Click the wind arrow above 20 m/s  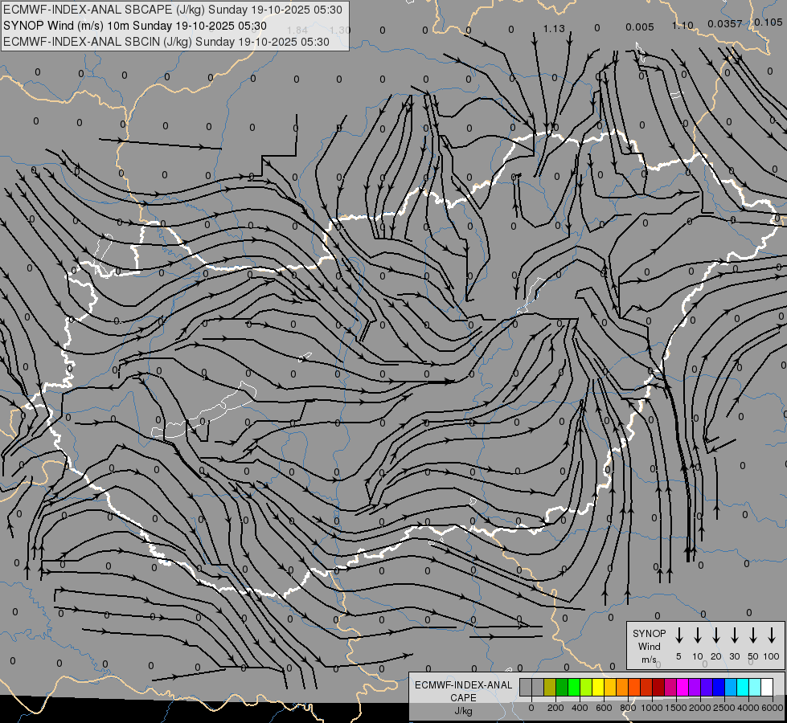pos(715,635)
